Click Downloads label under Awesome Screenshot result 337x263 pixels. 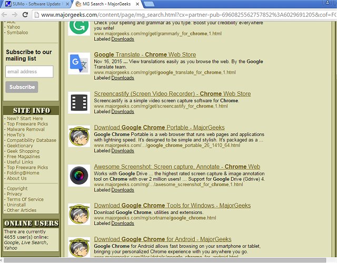pos(123,190)
